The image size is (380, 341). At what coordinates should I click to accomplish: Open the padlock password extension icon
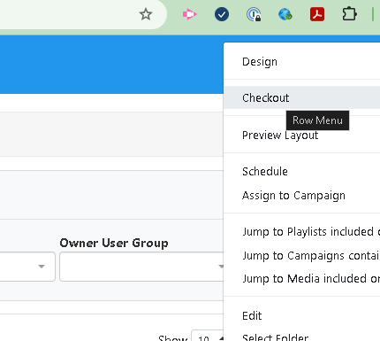click(x=254, y=14)
